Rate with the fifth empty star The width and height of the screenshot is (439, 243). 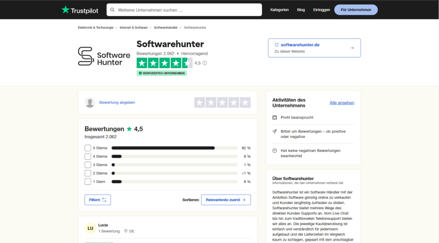tap(245, 103)
